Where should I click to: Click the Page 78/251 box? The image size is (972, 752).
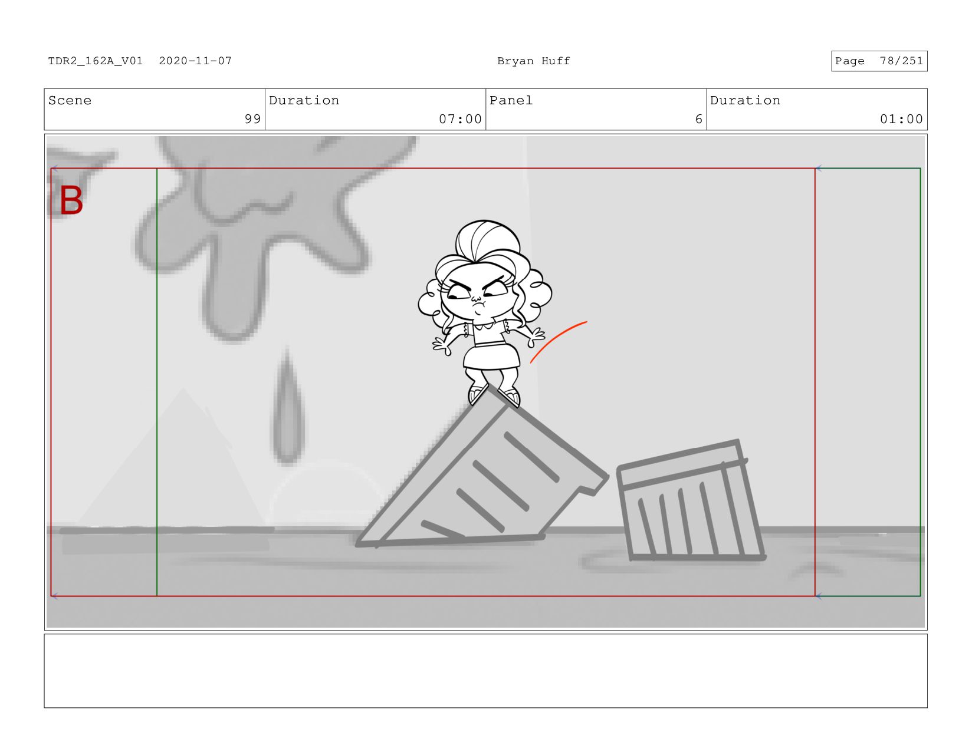tap(879, 61)
